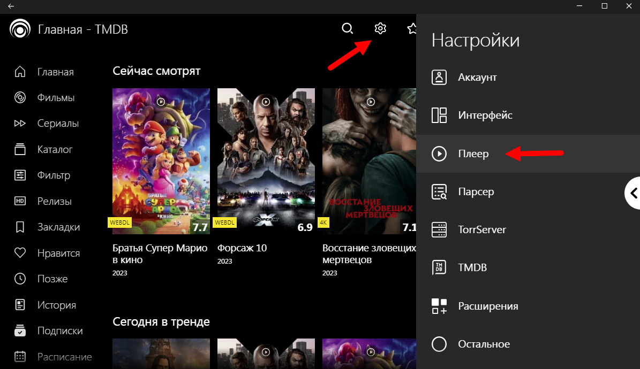Click the Фильтр icon in sidebar
The image size is (640, 369).
[20, 175]
